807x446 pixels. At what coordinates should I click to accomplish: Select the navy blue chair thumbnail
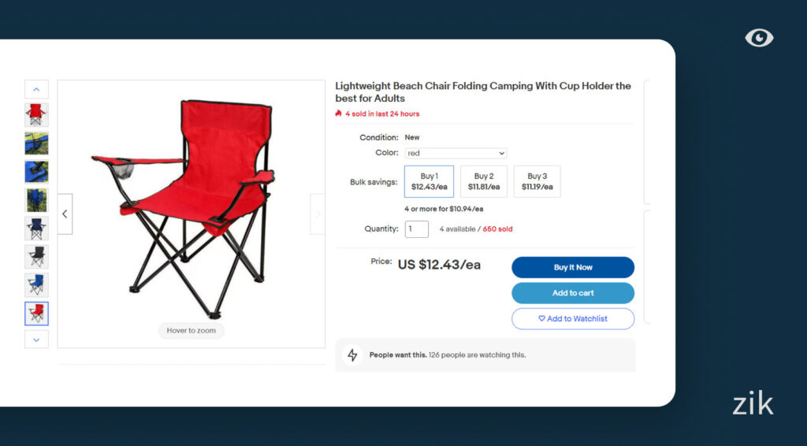[x=36, y=229]
